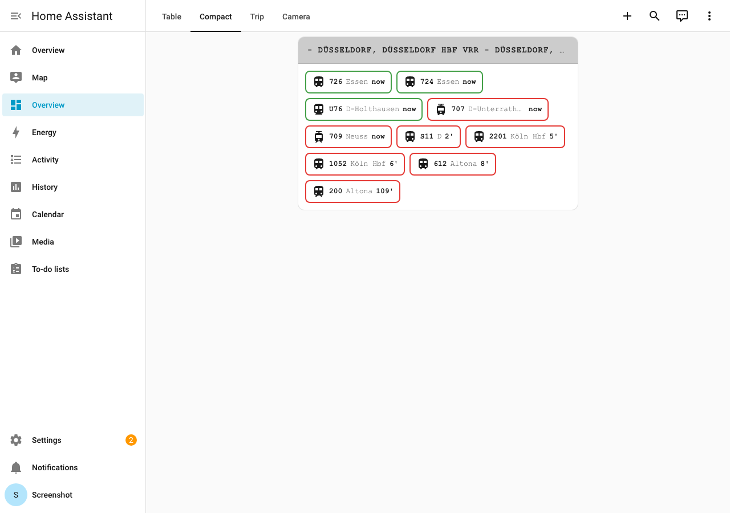Click the 200 Altona 109' text
This screenshot has height=513, width=730.
click(x=361, y=191)
